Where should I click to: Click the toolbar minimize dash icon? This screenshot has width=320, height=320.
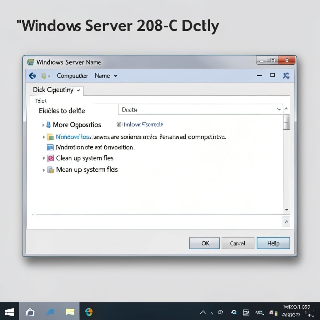coord(259,76)
